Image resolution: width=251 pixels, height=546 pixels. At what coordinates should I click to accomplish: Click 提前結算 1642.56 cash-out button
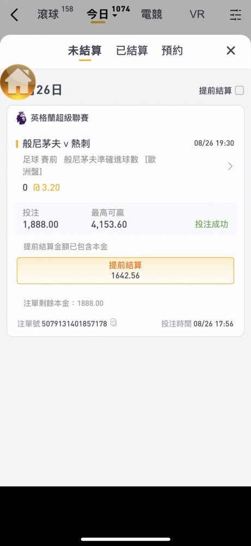125,271
